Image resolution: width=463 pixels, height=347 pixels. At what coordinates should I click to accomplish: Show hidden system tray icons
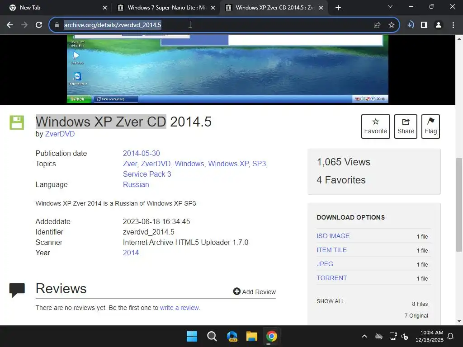(x=364, y=336)
